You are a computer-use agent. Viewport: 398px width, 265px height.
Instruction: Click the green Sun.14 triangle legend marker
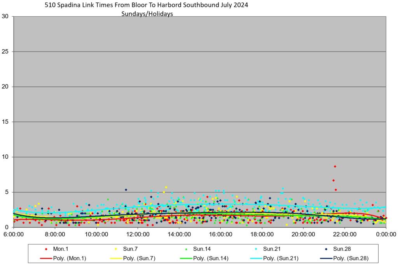[186, 249]
